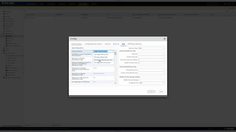Screen dimensions: 236x132
Task: Choose Pre-logon then On-demand option
Action: tap(104, 63)
